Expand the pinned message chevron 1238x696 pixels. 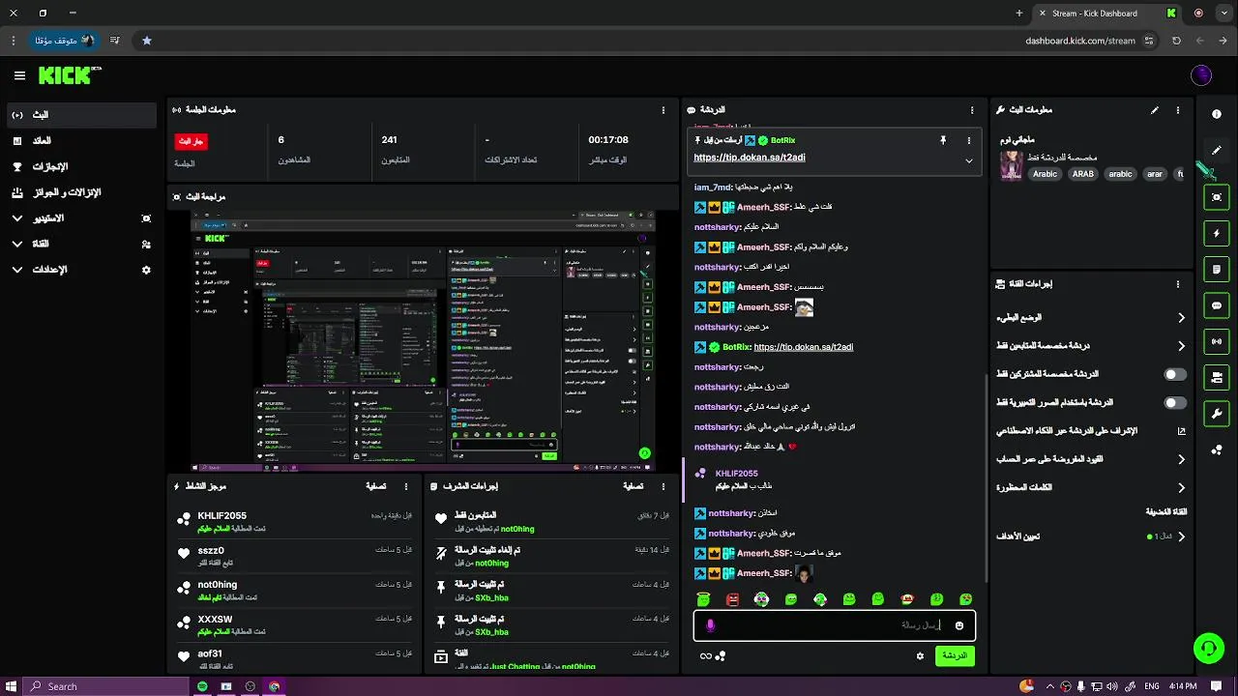[968, 160]
